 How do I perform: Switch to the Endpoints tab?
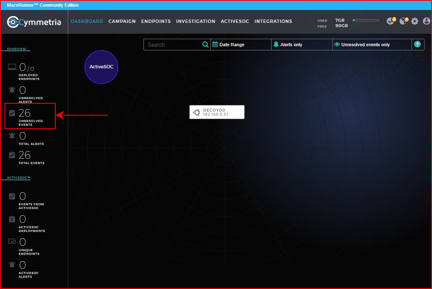pos(156,21)
